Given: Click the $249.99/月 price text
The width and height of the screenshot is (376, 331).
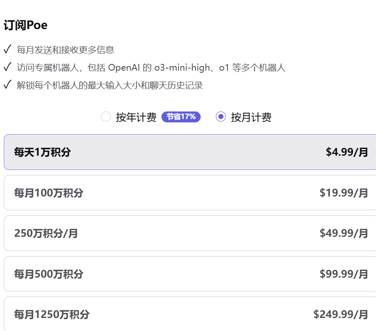Looking at the screenshot, I should (x=341, y=315).
